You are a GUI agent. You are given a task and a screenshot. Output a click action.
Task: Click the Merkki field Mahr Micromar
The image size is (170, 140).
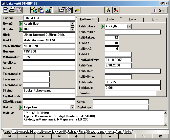click(x=49, y=40)
